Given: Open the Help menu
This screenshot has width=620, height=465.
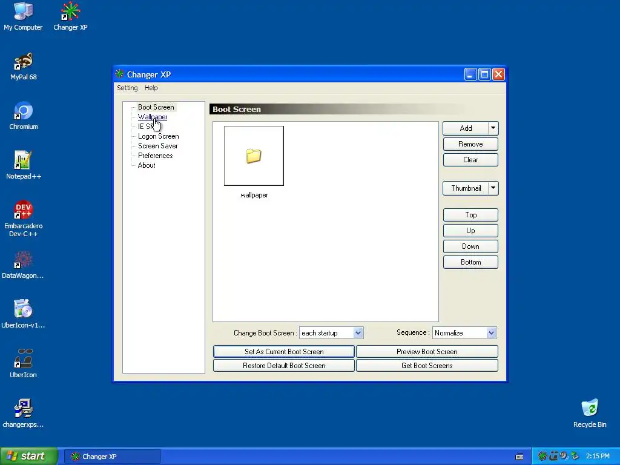Looking at the screenshot, I should coord(151,88).
